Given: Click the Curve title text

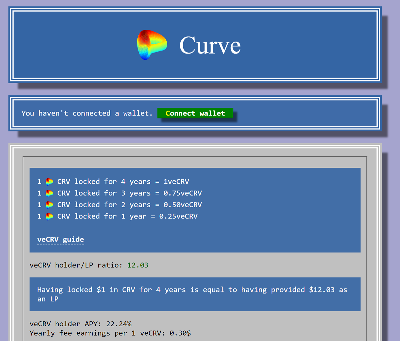Looking at the screenshot, I should pos(210,45).
